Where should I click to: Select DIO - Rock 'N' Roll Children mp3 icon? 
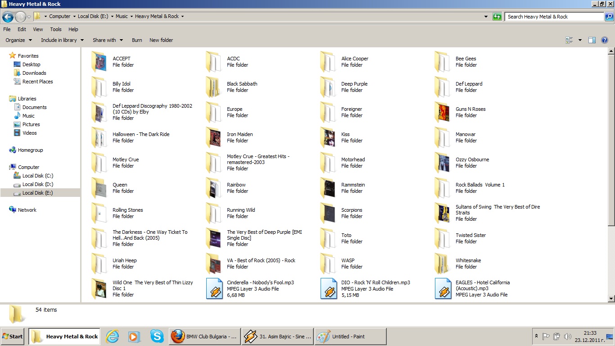(329, 289)
